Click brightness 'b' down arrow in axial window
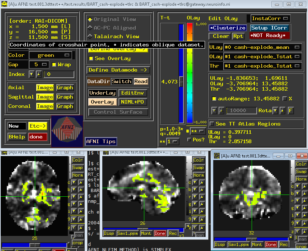 pos(74,190)
